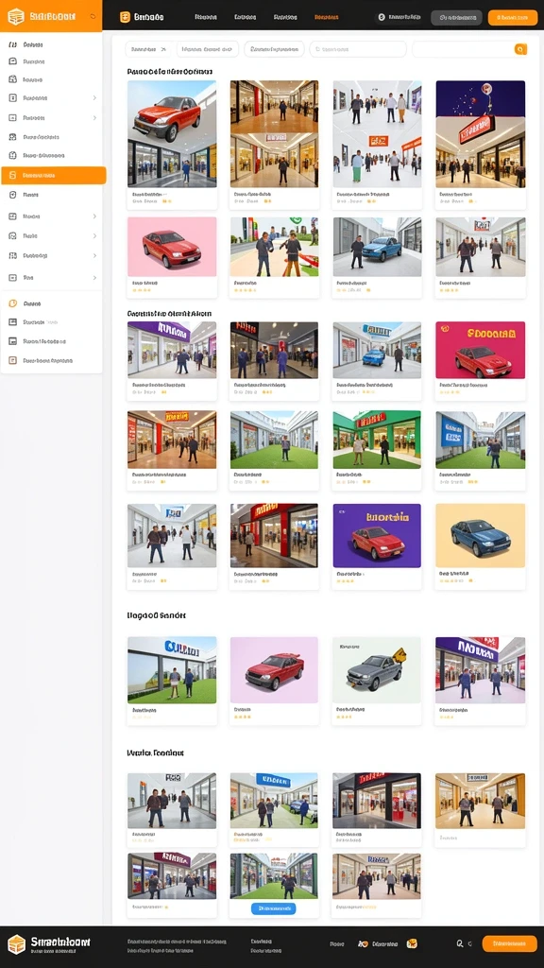The height and width of the screenshot is (968, 544).
Task: Open the red car on lavender background thumbnail
Action: point(275,670)
